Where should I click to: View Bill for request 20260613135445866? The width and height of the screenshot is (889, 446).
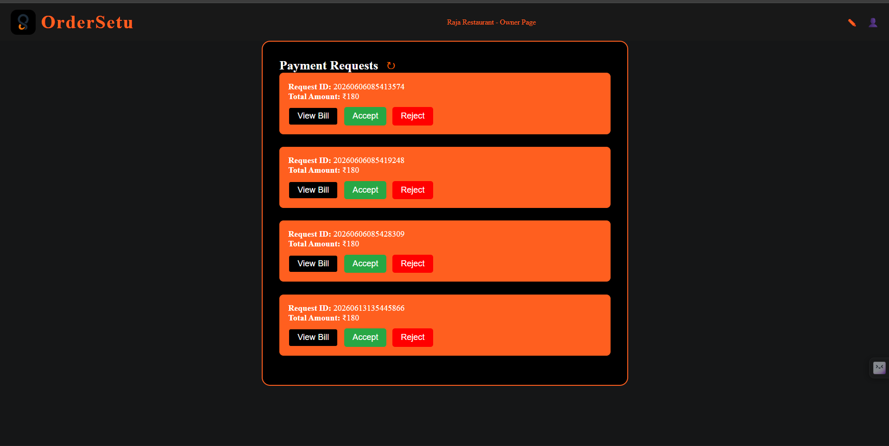click(313, 337)
